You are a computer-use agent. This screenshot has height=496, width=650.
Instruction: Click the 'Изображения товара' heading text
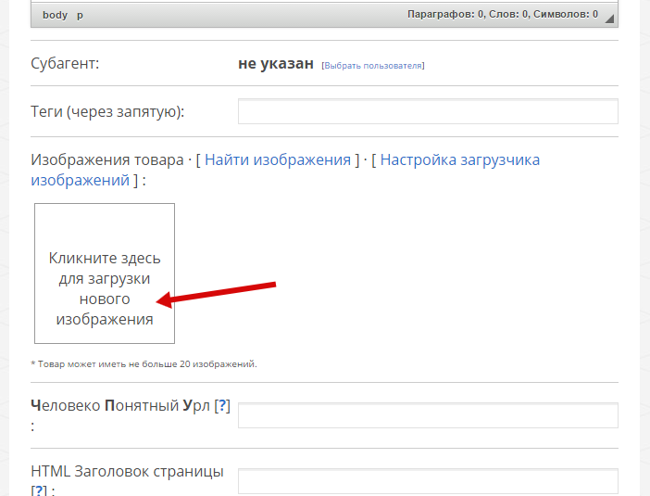tap(107, 159)
